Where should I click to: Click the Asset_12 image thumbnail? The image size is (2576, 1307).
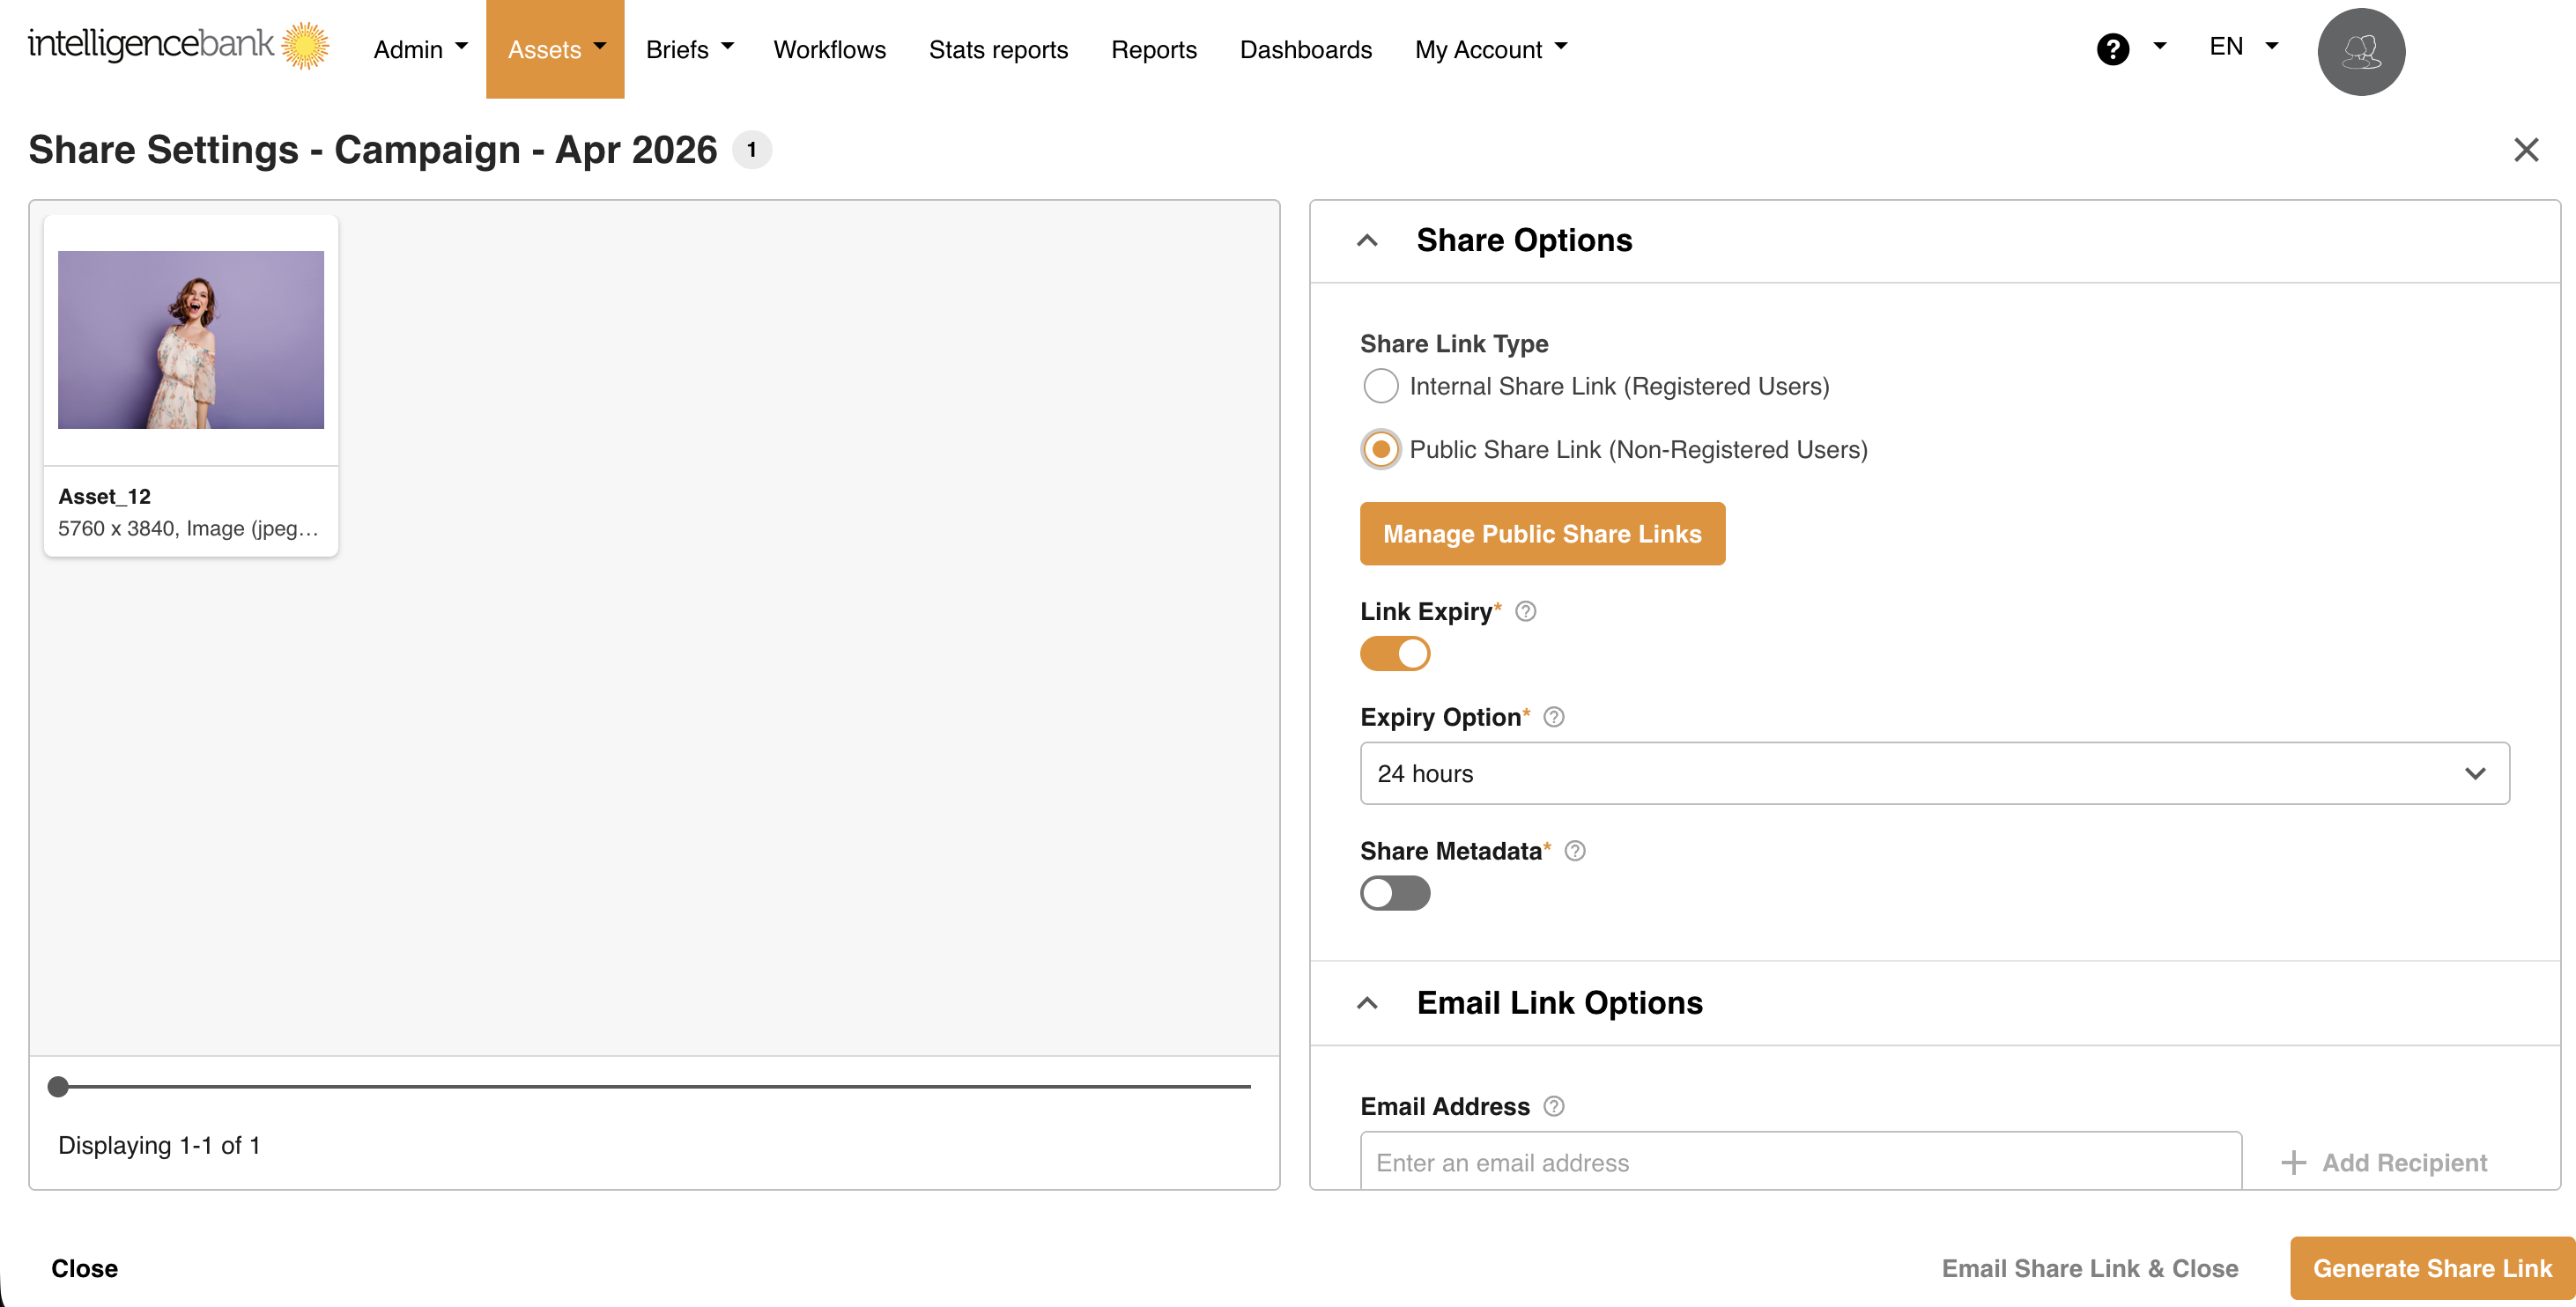click(x=191, y=340)
